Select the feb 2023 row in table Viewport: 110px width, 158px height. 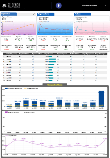click(x=55, y=59)
